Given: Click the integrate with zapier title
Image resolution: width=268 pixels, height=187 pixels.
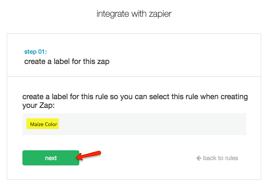Looking at the screenshot, I should click(134, 14).
